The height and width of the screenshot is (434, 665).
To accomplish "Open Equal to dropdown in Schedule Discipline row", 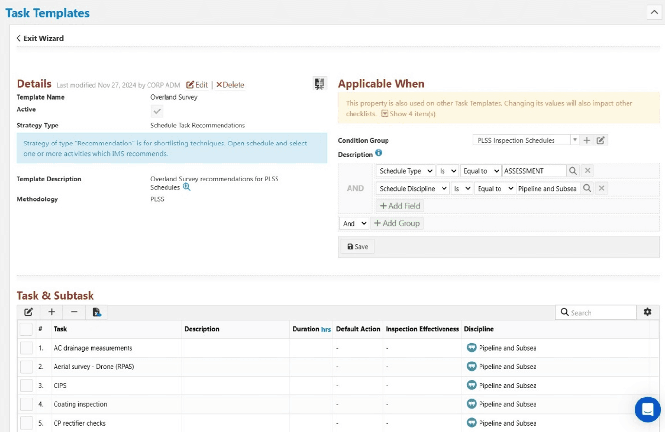I will (x=495, y=189).
